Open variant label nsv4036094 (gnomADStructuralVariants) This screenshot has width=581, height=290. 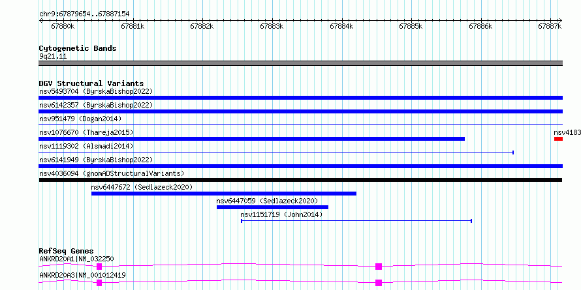pyautogui.click(x=112, y=173)
